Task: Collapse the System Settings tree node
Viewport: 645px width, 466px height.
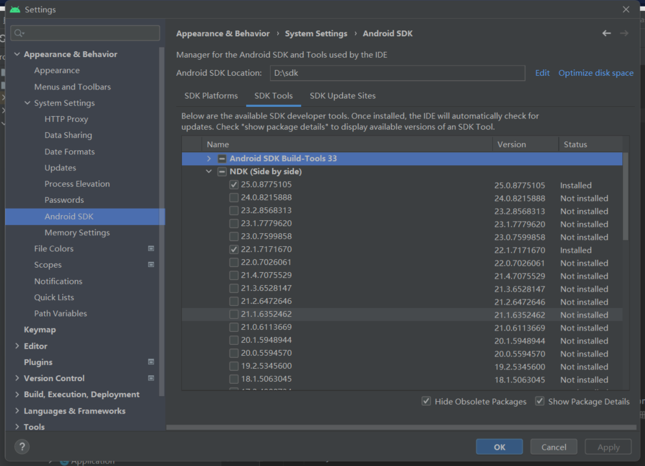Action: (x=27, y=102)
